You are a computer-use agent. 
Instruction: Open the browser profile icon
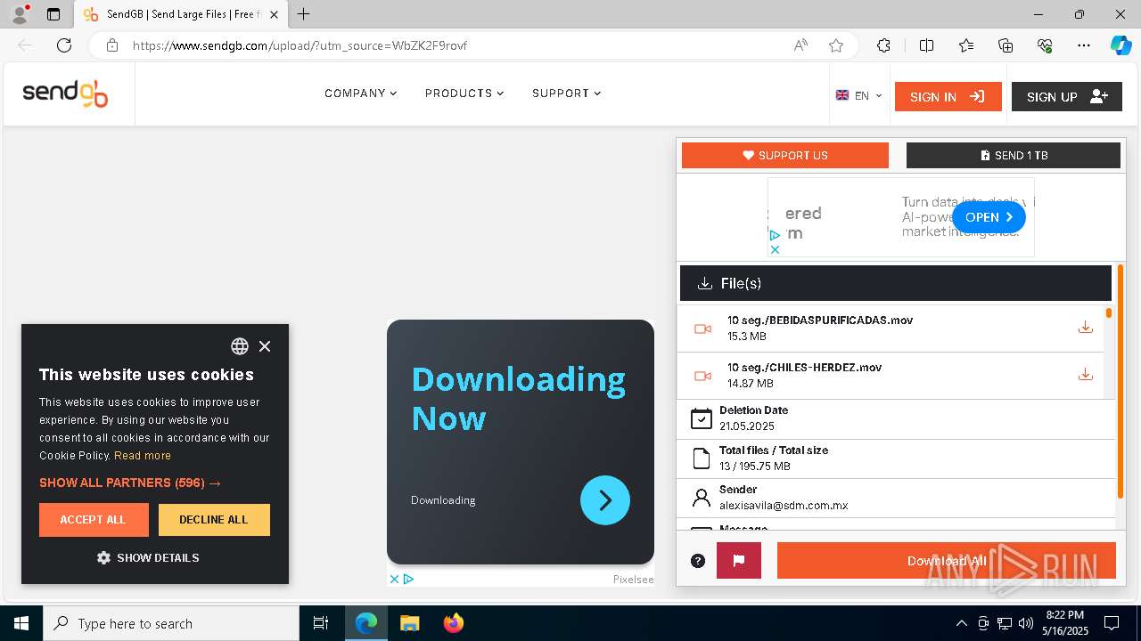(20, 14)
